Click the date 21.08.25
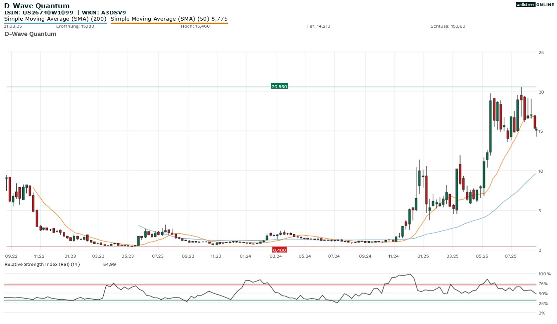 [12, 26]
